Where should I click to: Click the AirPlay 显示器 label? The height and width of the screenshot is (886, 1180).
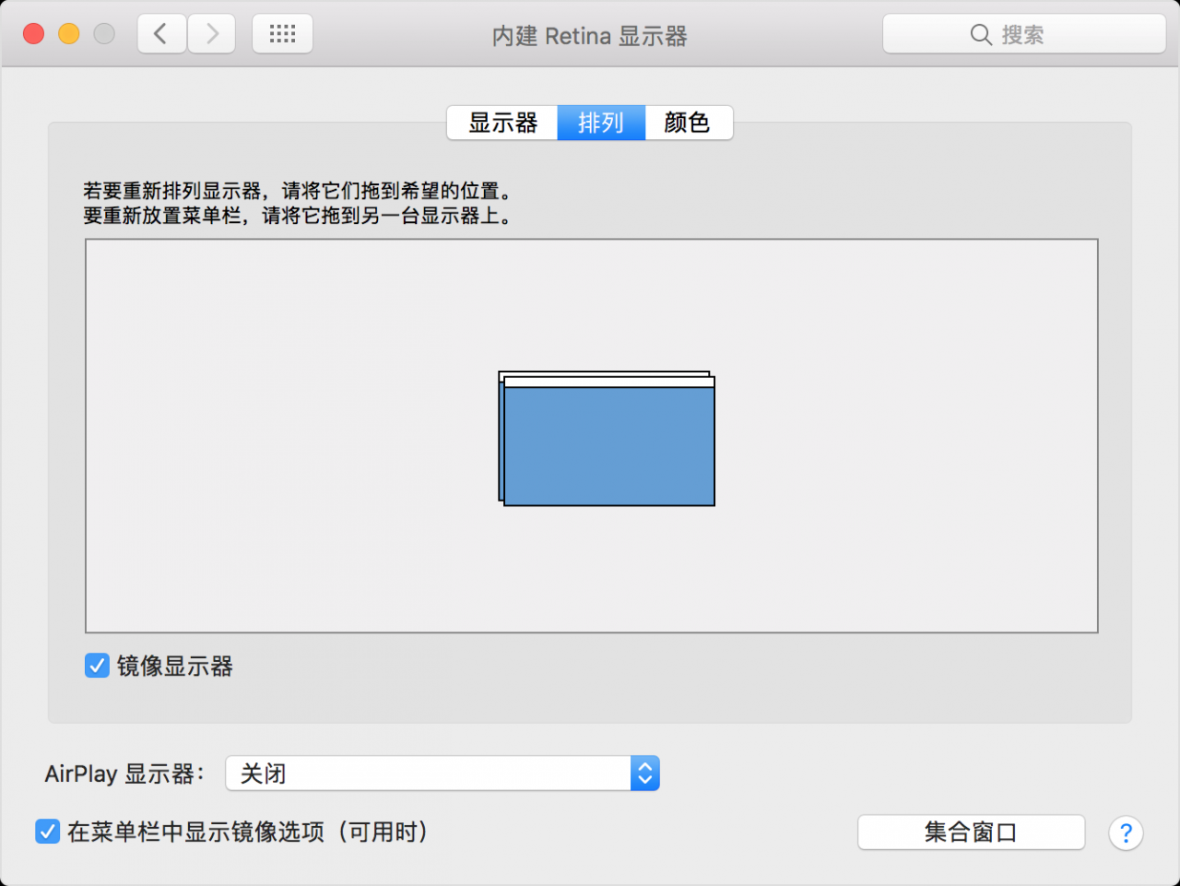(x=124, y=774)
